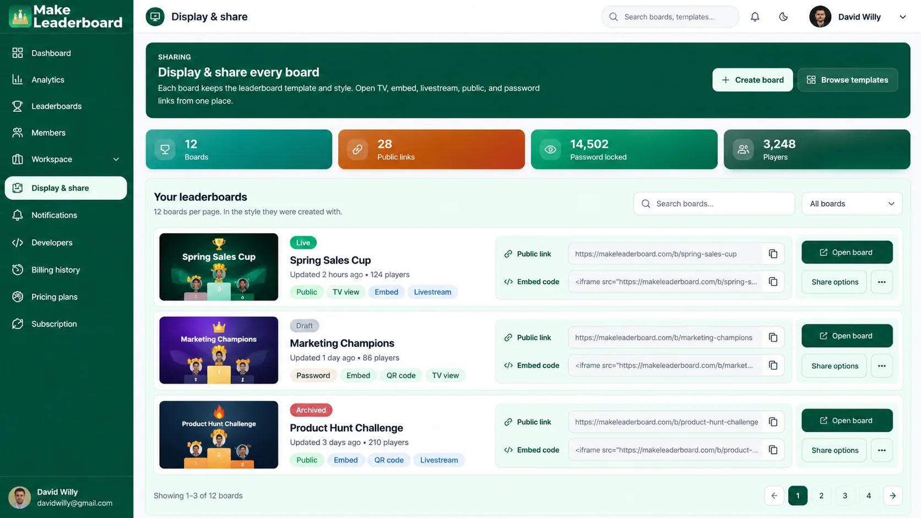Open Members in the sidebar
This screenshot has width=921, height=518.
(66, 133)
